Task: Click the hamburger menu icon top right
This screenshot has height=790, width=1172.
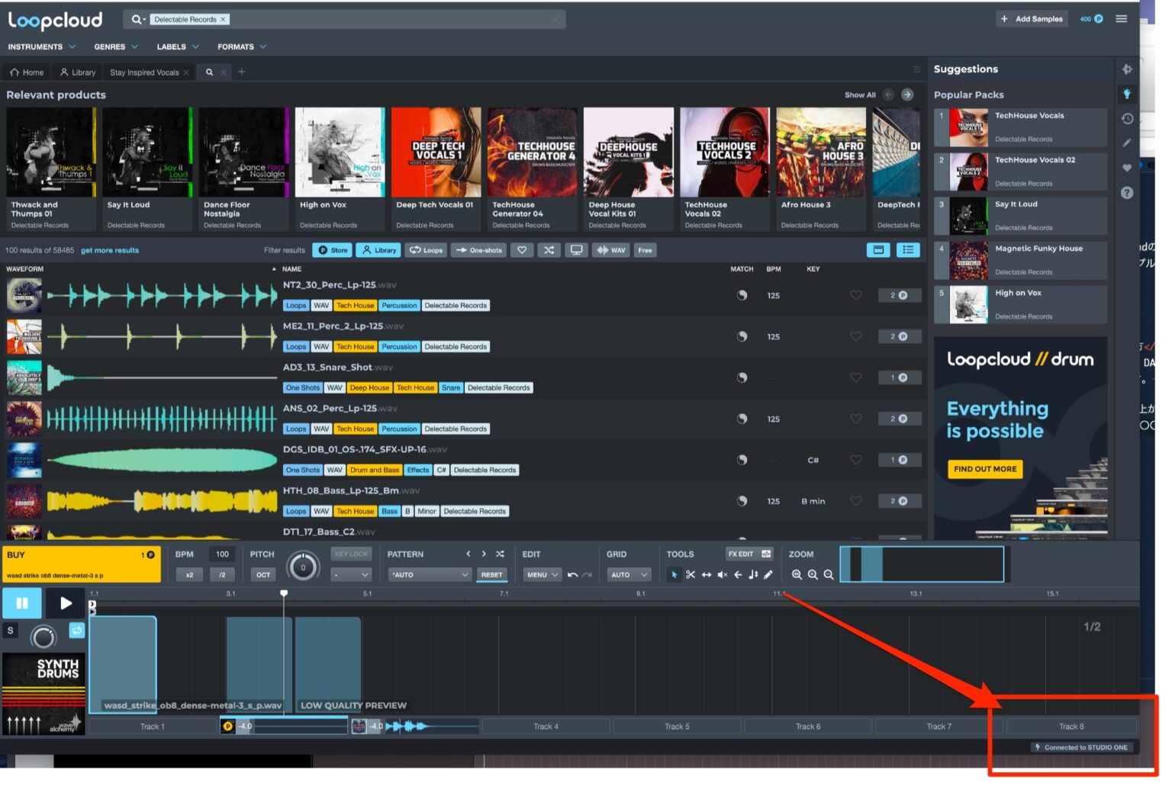Action: tap(1121, 19)
